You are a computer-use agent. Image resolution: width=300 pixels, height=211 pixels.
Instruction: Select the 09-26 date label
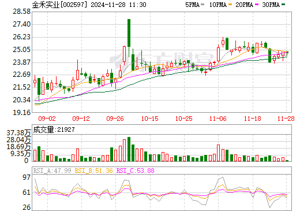click(x=115, y=119)
